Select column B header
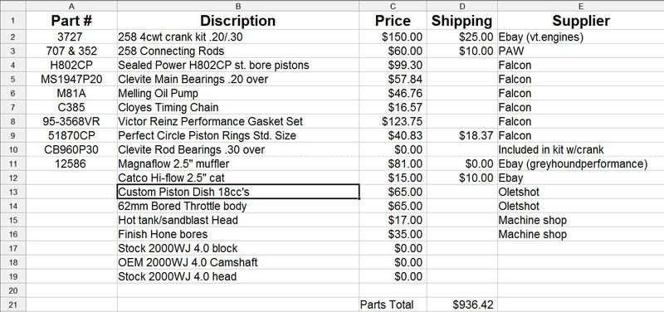The image size is (664, 312). point(238,6)
